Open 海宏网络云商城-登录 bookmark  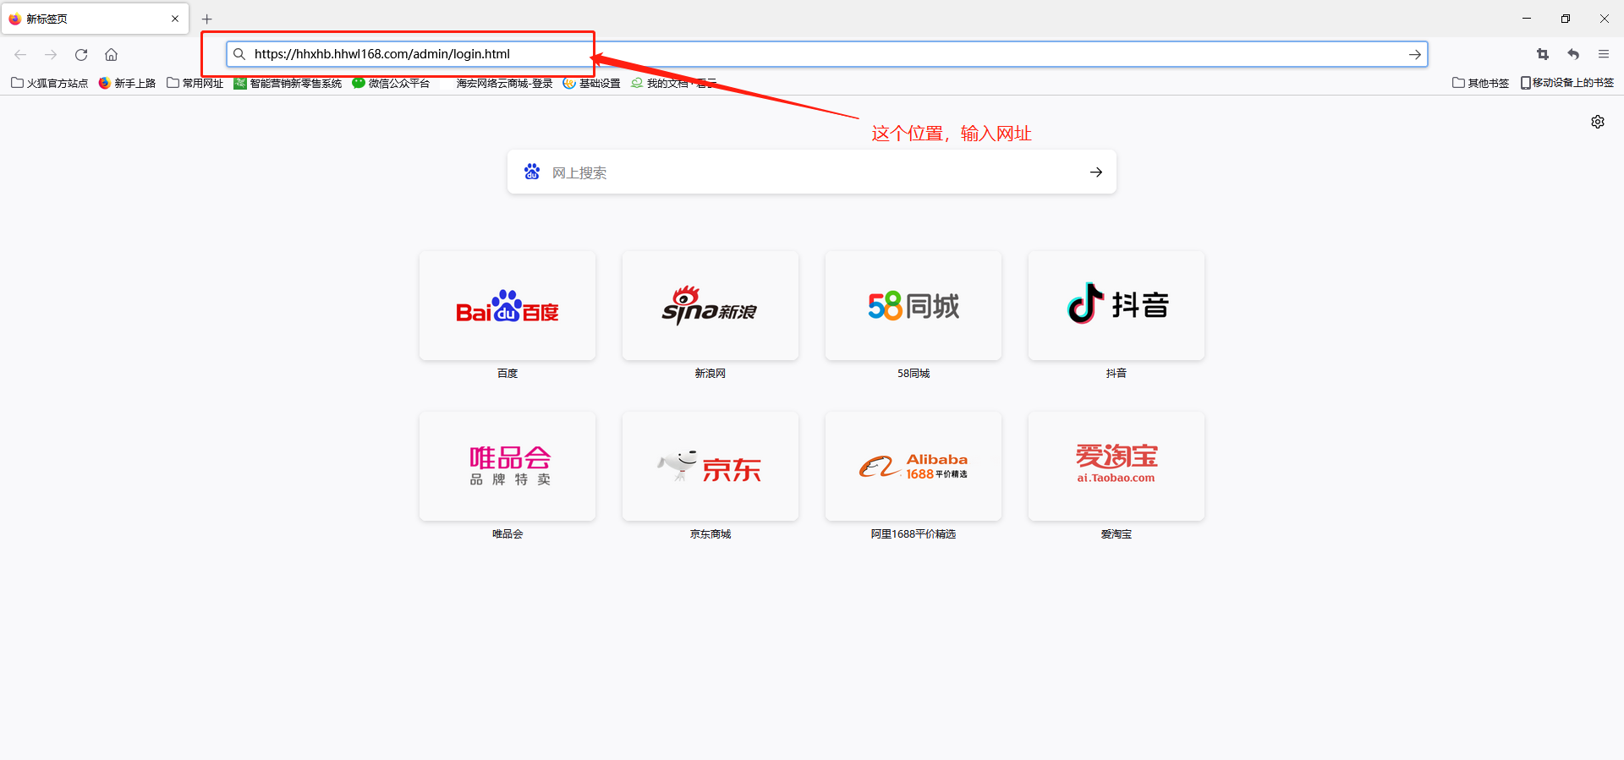click(497, 83)
